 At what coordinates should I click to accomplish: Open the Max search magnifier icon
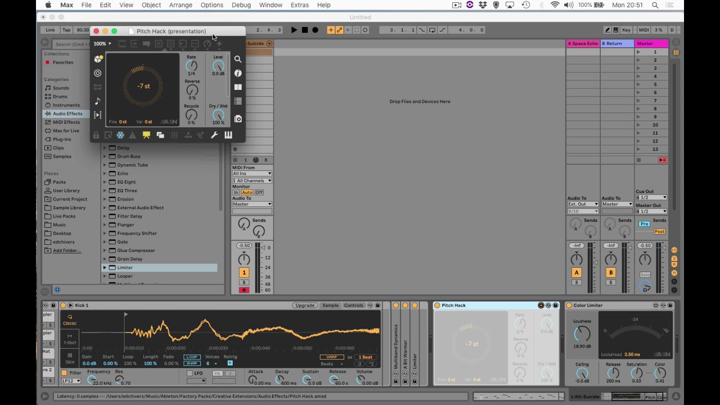(238, 59)
